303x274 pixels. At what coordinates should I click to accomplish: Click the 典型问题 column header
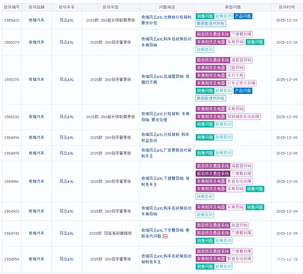[232, 7]
